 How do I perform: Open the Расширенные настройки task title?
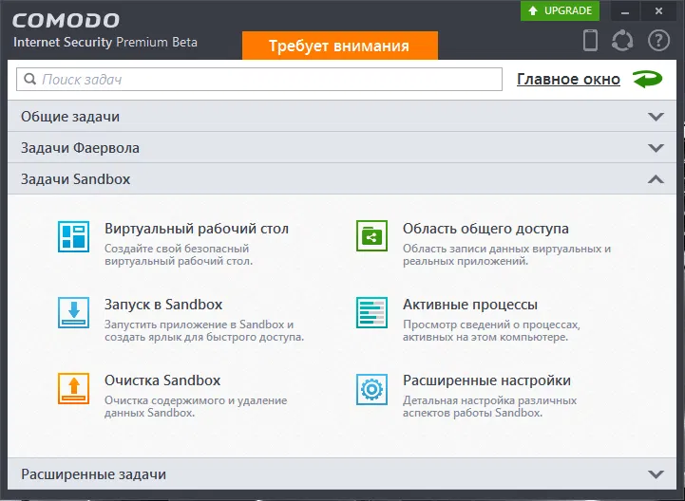(486, 380)
